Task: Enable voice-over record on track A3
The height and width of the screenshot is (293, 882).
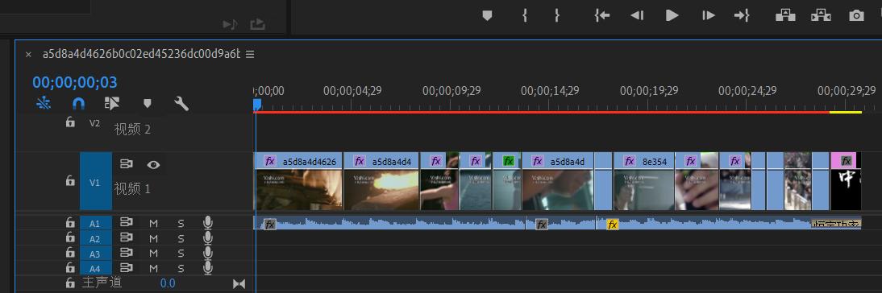Action: click(x=207, y=253)
